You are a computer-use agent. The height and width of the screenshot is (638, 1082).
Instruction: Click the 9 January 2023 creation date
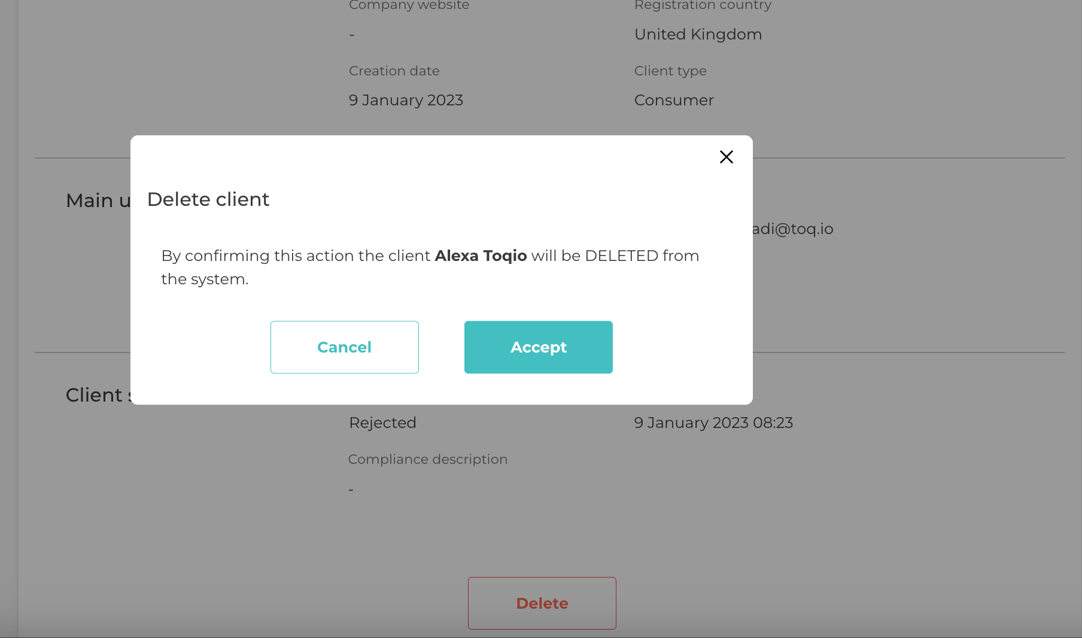click(406, 100)
